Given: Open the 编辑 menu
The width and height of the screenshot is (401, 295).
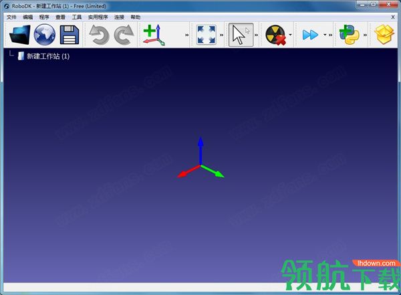Looking at the screenshot, I should click(27, 17).
